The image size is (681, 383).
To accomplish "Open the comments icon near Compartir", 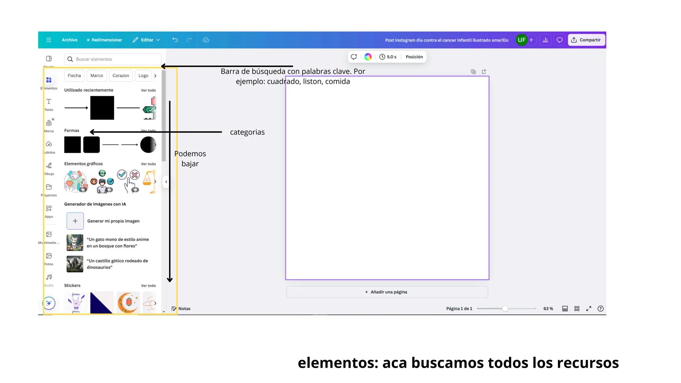I will tap(559, 40).
